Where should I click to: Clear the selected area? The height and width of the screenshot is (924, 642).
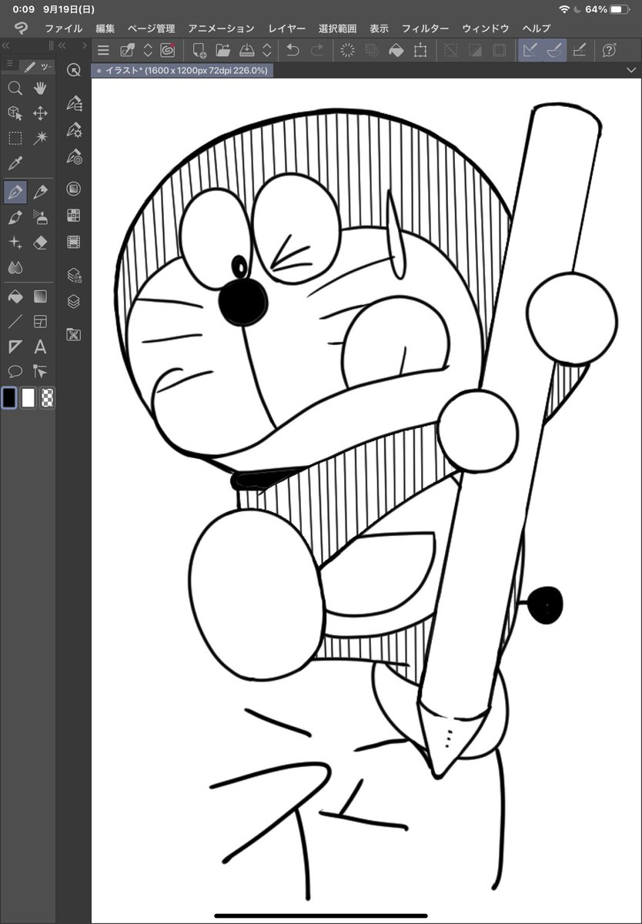click(347, 51)
